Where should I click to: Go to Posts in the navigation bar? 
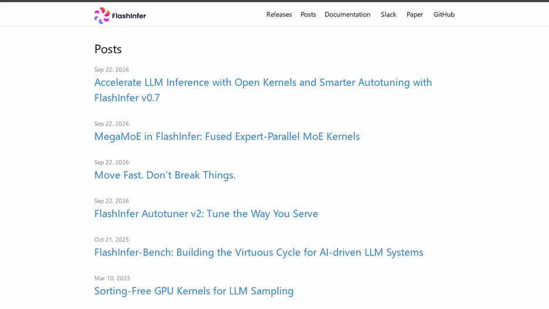point(308,14)
